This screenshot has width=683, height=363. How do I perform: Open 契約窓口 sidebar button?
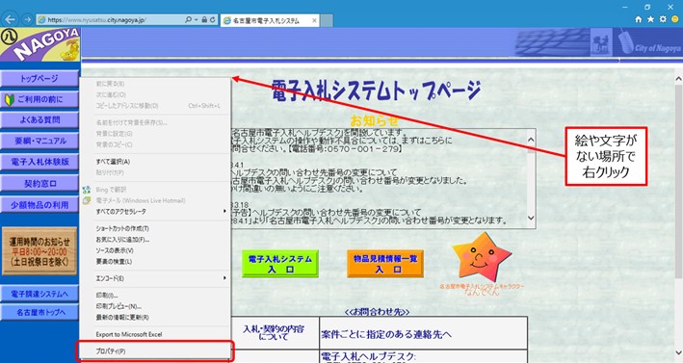[39, 183]
